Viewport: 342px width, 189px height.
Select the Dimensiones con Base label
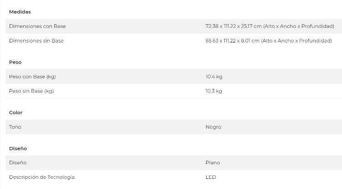pyautogui.click(x=37, y=26)
